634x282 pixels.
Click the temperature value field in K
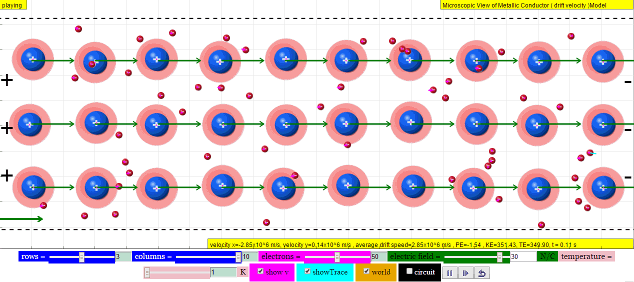click(222, 272)
